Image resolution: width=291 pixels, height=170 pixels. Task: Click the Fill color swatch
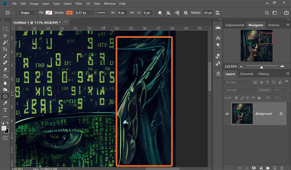[x=49, y=13]
